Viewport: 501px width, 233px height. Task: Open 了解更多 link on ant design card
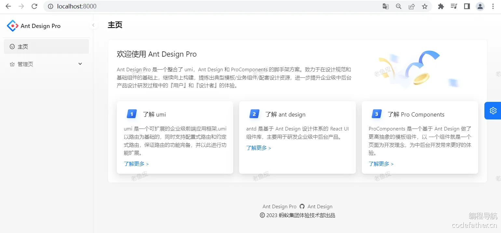tap(259, 148)
